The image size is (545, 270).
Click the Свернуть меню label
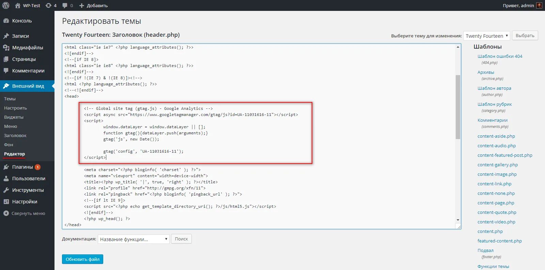pos(28,213)
